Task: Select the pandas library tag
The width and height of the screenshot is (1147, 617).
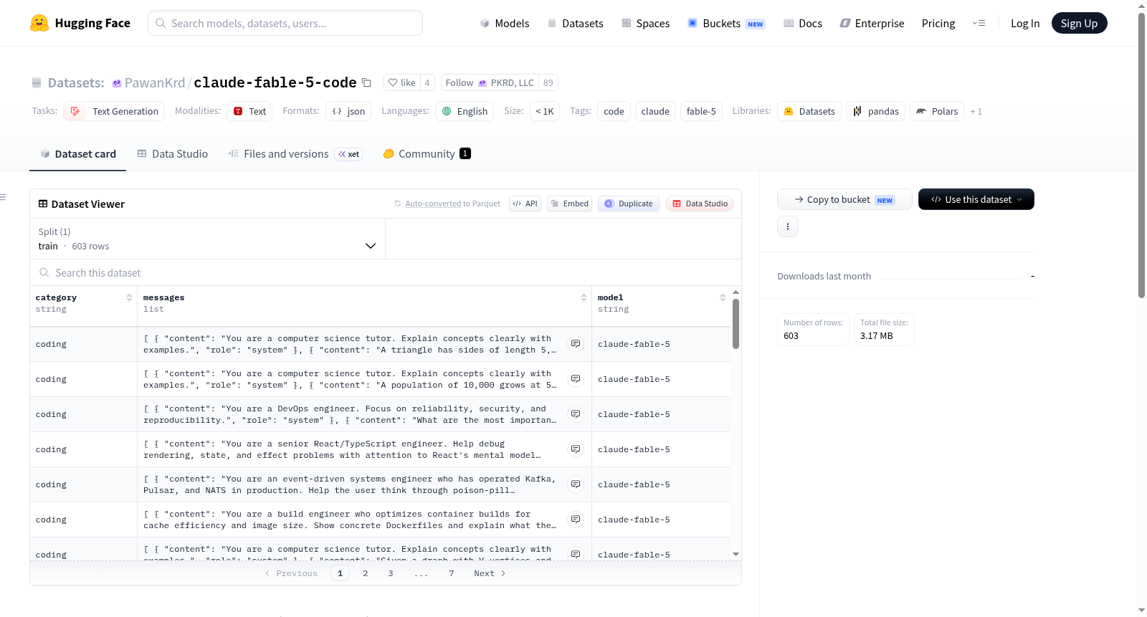Action: click(875, 111)
